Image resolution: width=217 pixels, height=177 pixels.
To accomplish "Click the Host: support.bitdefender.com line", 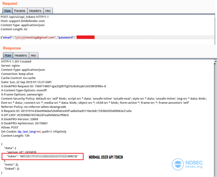I will tap(23, 21).
